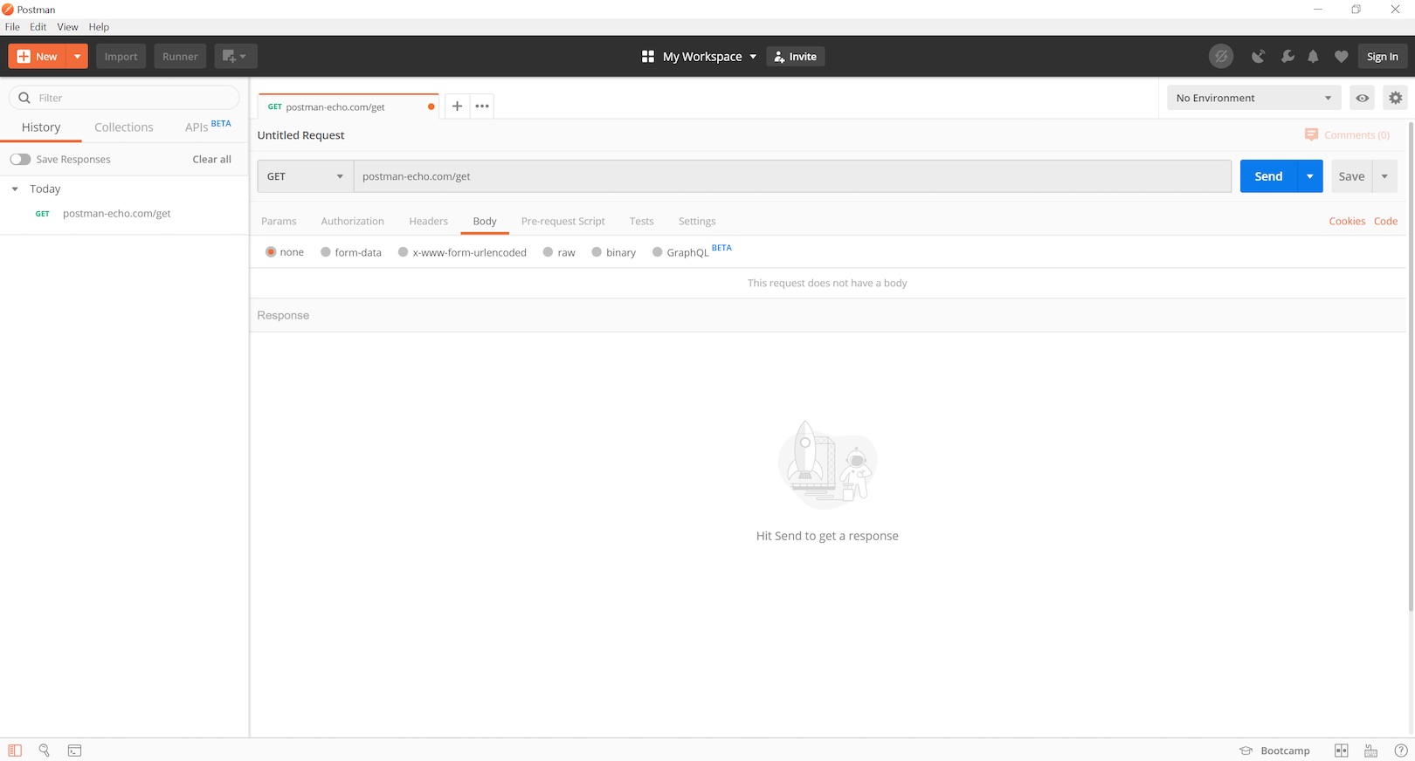The width and height of the screenshot is (1415, 761).
Task: Open the Authorization tab
Action: pos(352,222)
